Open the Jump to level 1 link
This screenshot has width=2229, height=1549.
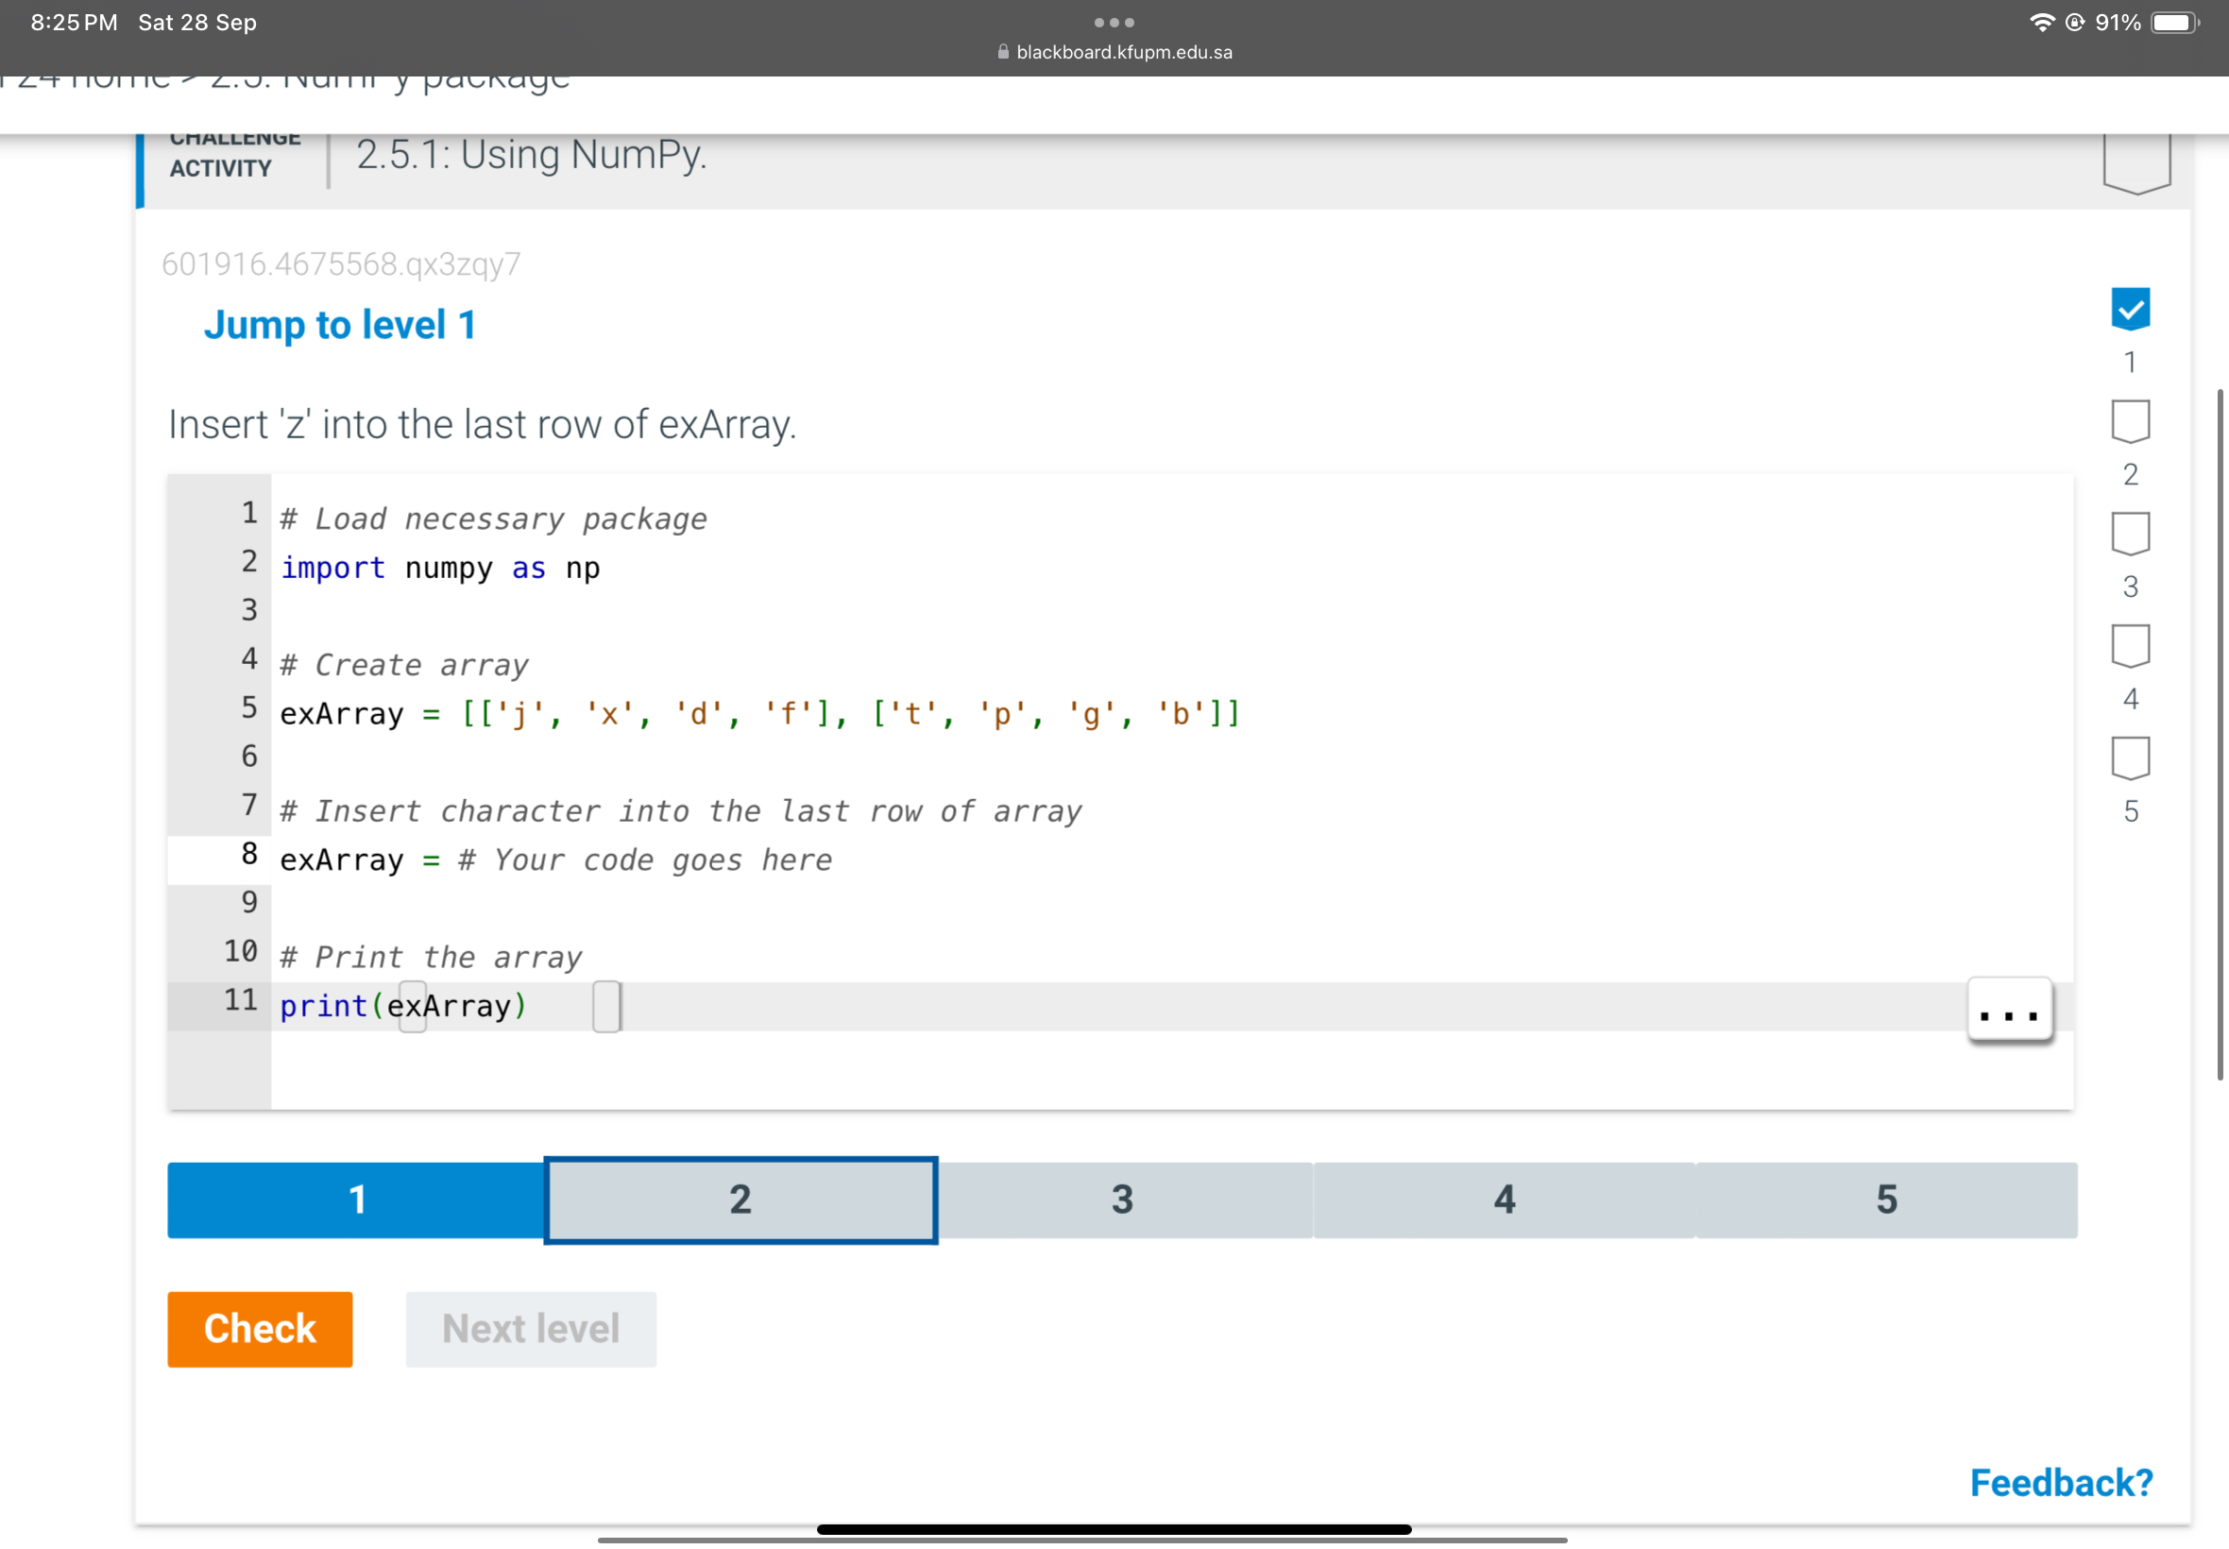click(x=339, y=324)
